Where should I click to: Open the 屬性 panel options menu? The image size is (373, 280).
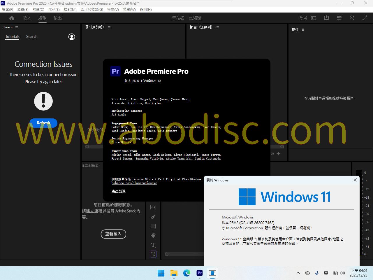(303, 30)
